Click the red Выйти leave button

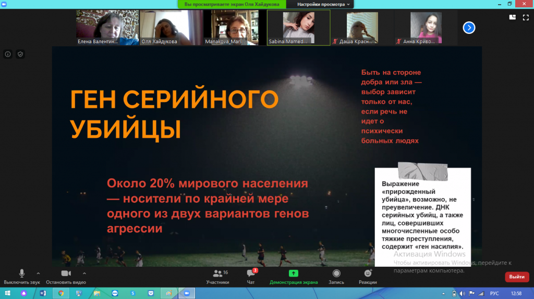pyautogui.click(x=516, y=277)
